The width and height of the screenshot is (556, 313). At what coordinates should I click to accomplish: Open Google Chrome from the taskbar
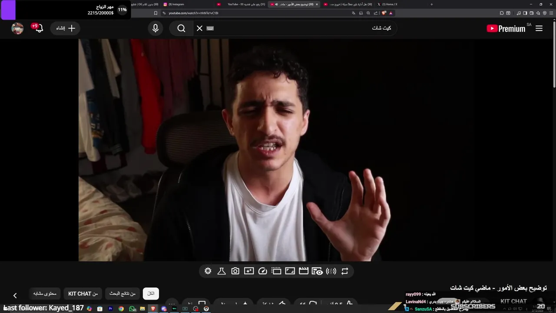click(x=121, y=309)
